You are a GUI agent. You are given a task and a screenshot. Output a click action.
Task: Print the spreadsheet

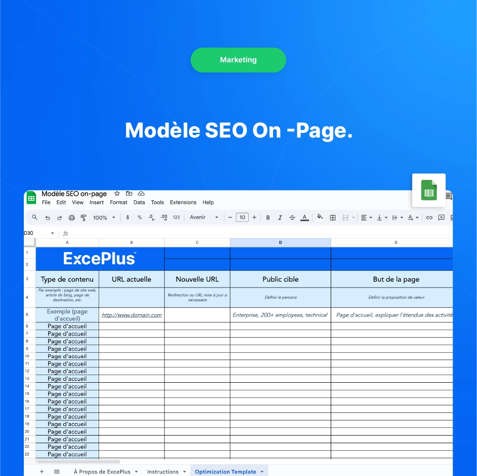tap(72, 218)
